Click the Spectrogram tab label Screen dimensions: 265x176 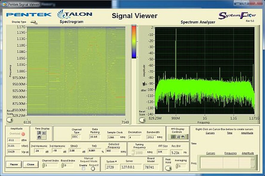click(x=71, y=22)
